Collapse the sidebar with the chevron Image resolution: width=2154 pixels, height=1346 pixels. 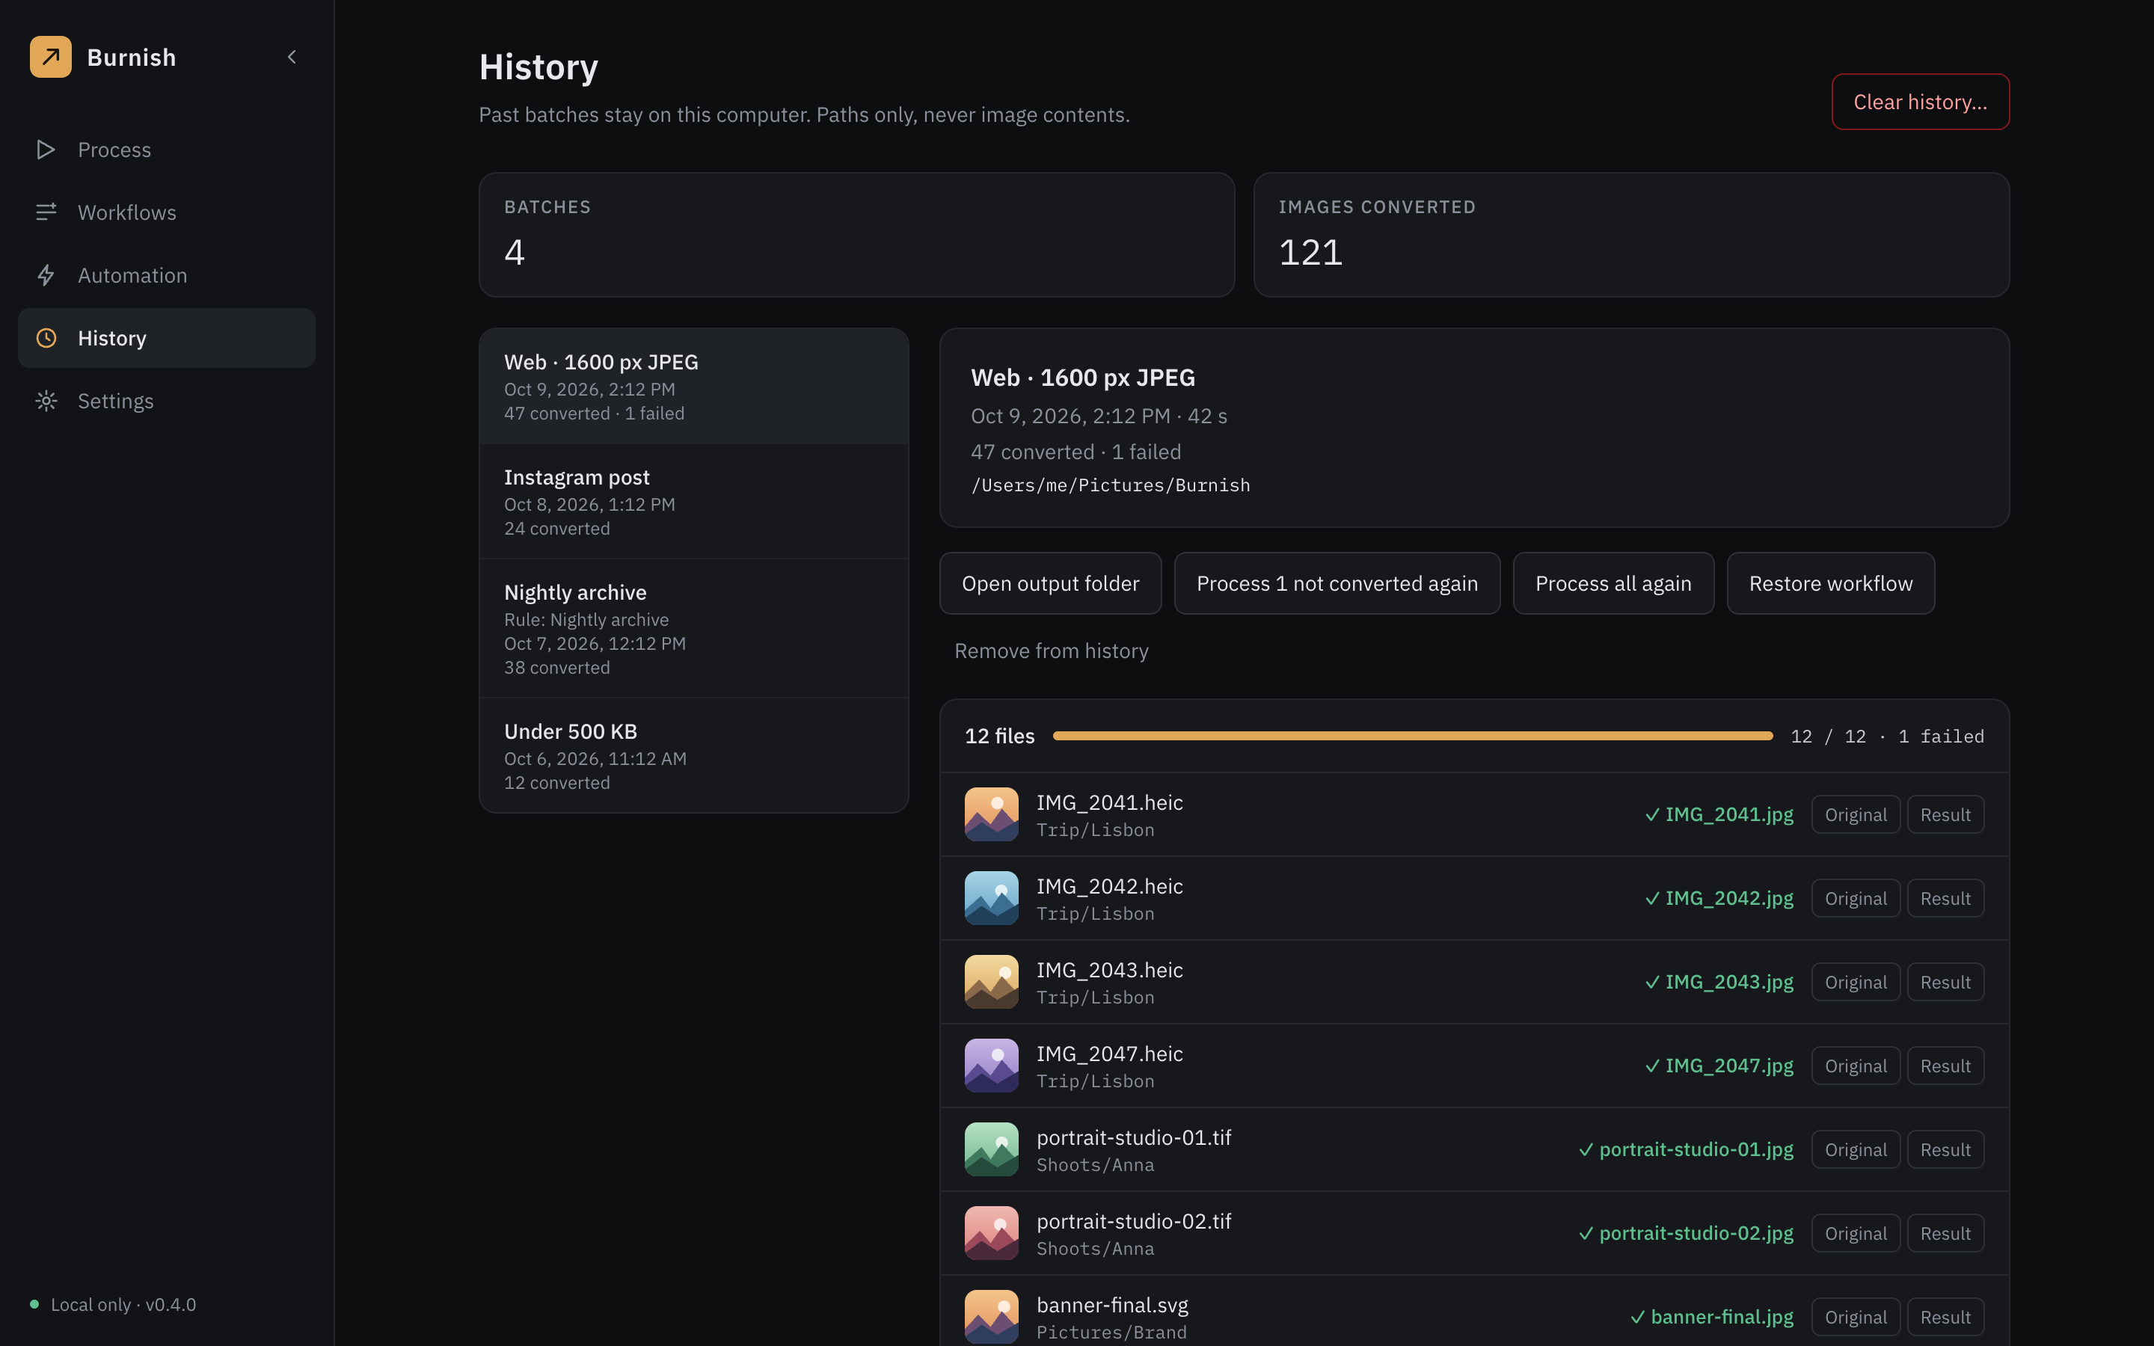(292, 57)
